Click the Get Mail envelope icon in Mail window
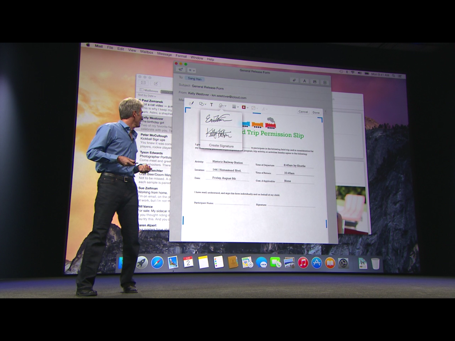Screen dimensions: 455x341 pyautogui.click(x=144, y=83)
